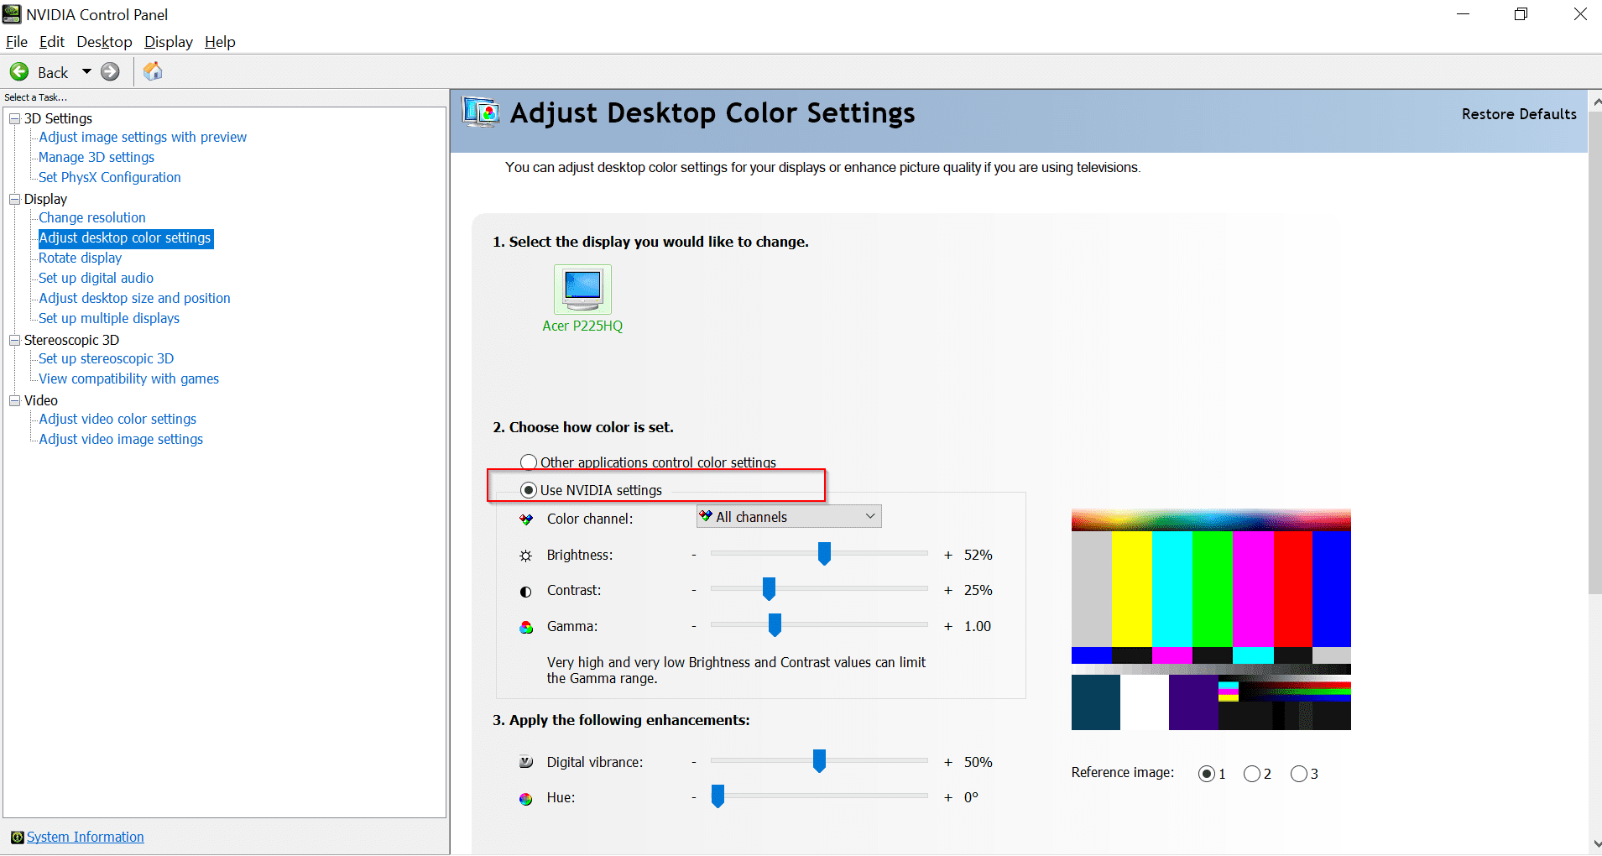Open Set up digital audio task
This screenshot has height=856, width=1602.
(x=97, y=279)
